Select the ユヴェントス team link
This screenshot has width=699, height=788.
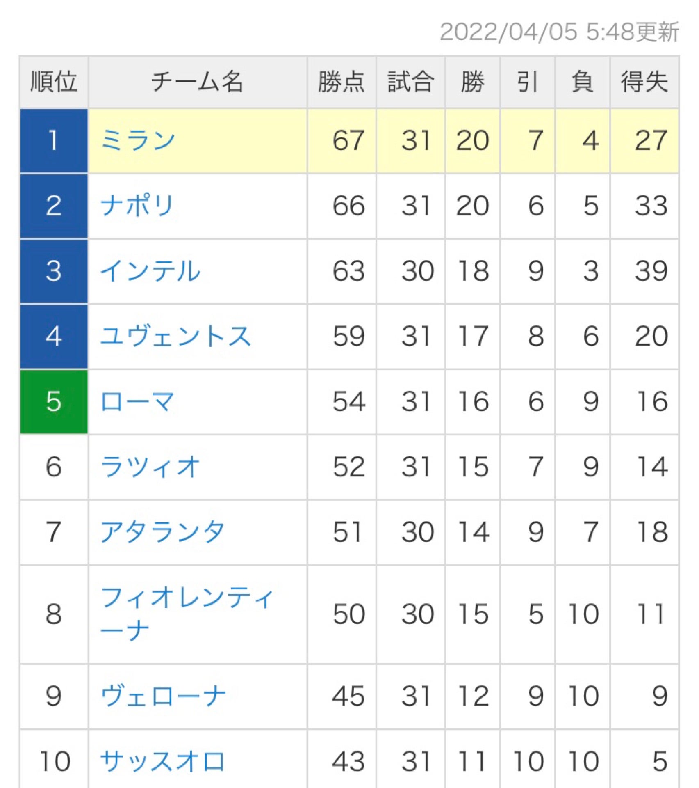(x=175, y=336)
